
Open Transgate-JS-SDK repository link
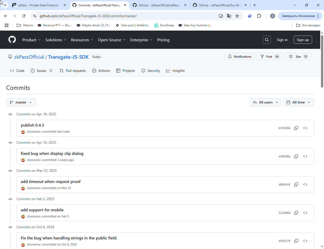tap(68, 57)
